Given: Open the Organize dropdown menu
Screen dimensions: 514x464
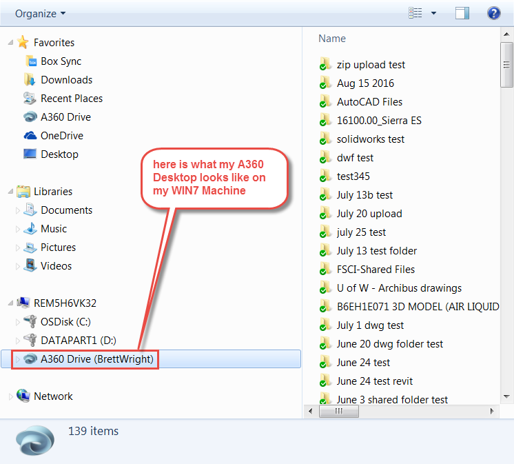Looking at the screenshot, I should point(41,14).
